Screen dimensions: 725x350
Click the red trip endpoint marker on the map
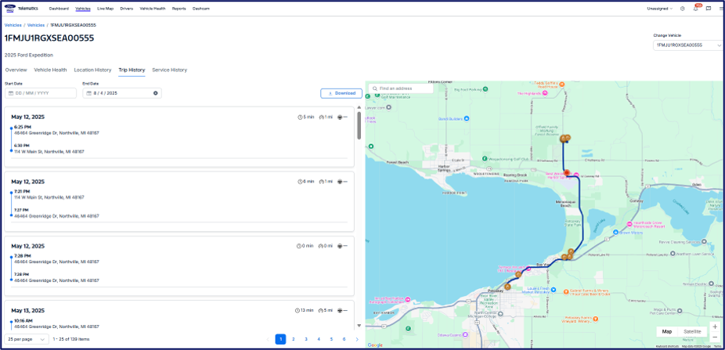coord(566,172)
